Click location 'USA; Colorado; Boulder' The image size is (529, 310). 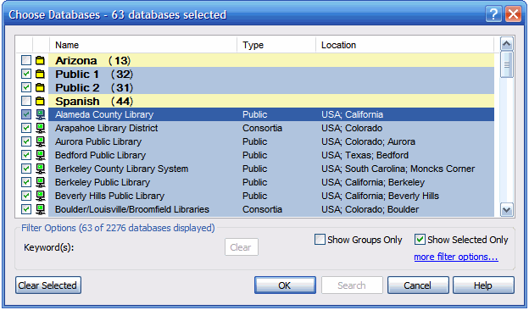tap(370, 209)
